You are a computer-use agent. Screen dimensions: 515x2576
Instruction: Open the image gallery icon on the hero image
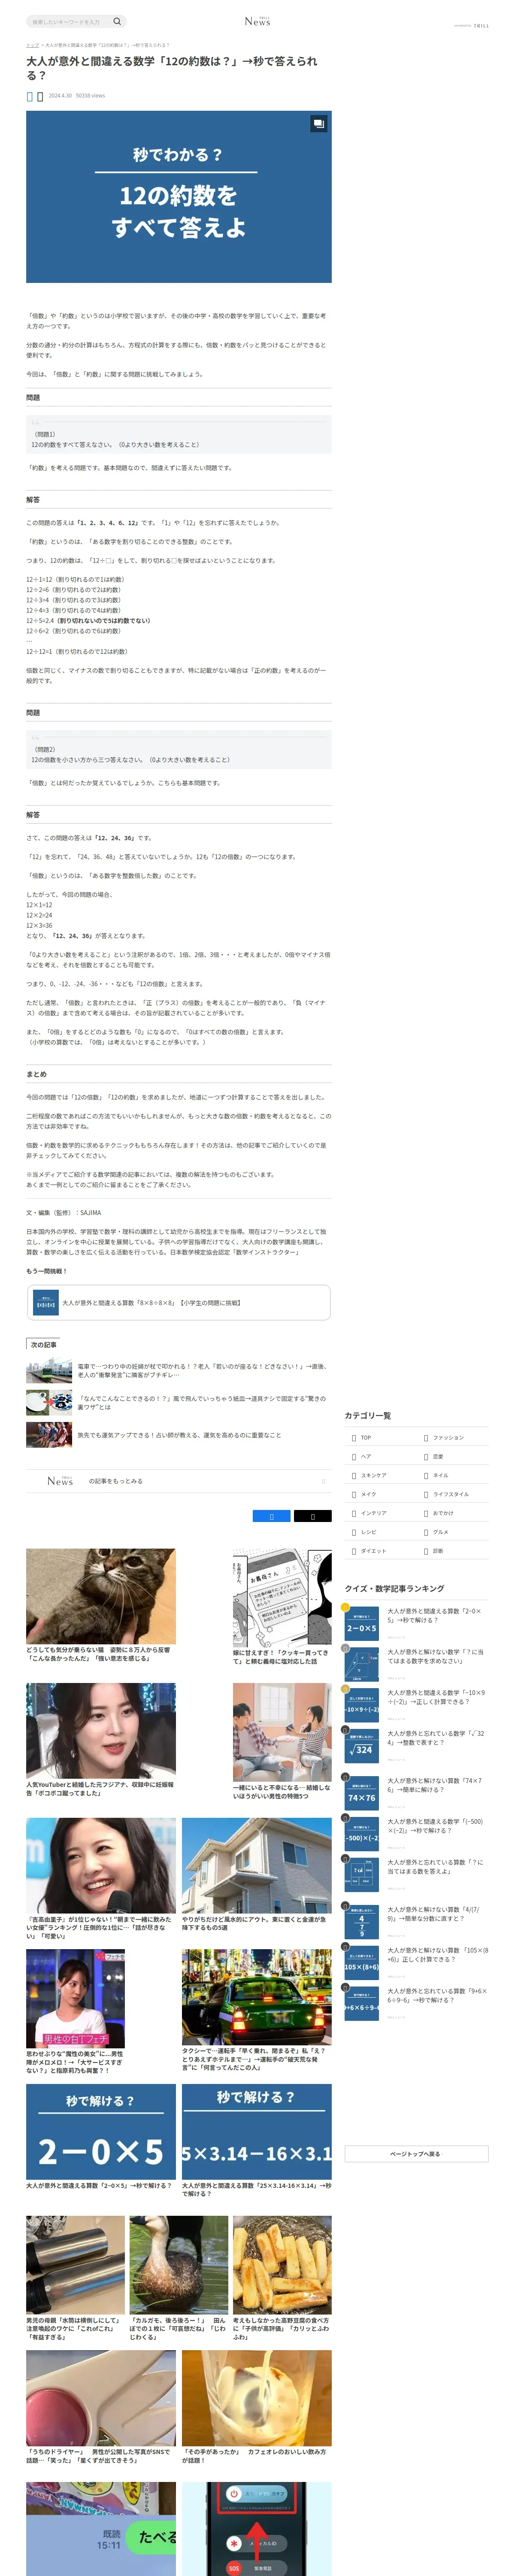(x=318, y=124)
